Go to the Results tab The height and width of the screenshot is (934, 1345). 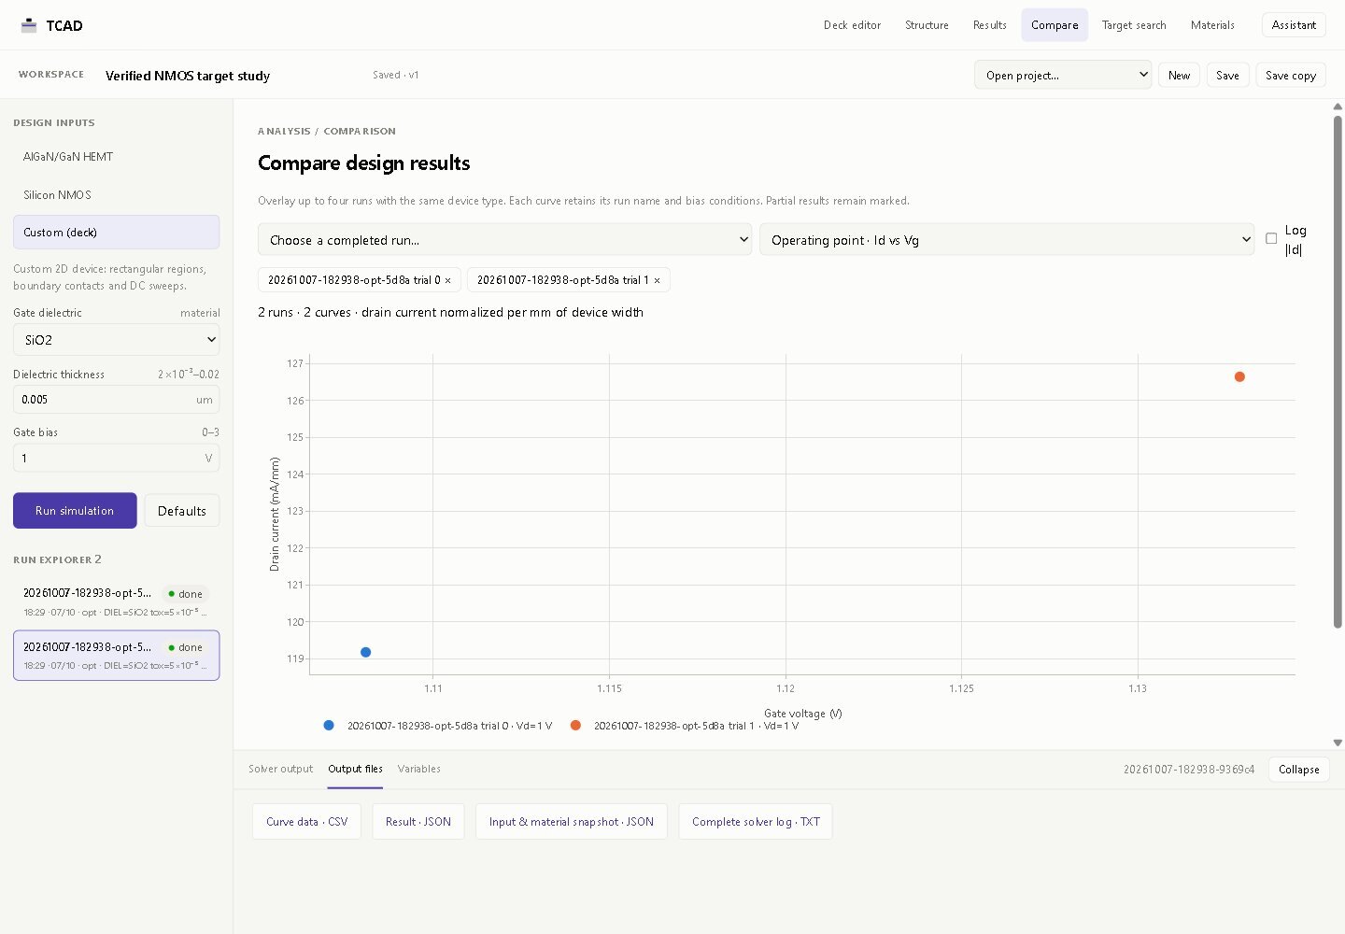point(990,25)
